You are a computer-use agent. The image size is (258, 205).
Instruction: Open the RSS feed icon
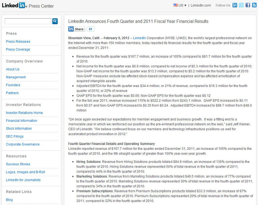tap(254, 5)
